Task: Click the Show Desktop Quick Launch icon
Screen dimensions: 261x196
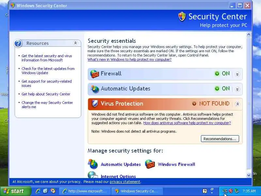Action: click(x=45, y=191)
